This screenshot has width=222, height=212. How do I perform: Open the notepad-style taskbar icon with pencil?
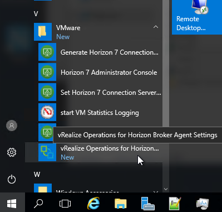pyautogui.click(x=175, y=203)
